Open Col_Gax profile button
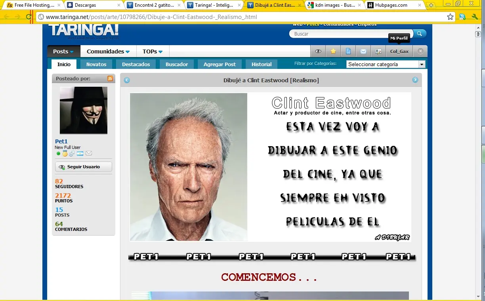The image size is (485, 301). 399,51
